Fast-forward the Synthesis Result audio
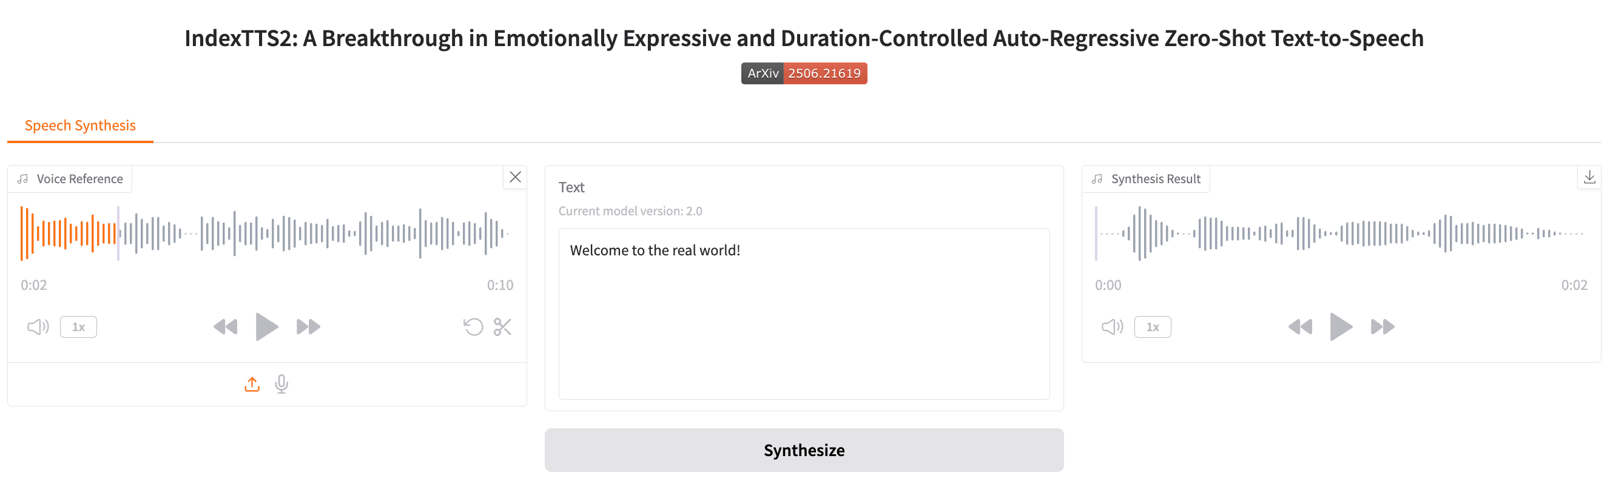 click(1383, 327)
